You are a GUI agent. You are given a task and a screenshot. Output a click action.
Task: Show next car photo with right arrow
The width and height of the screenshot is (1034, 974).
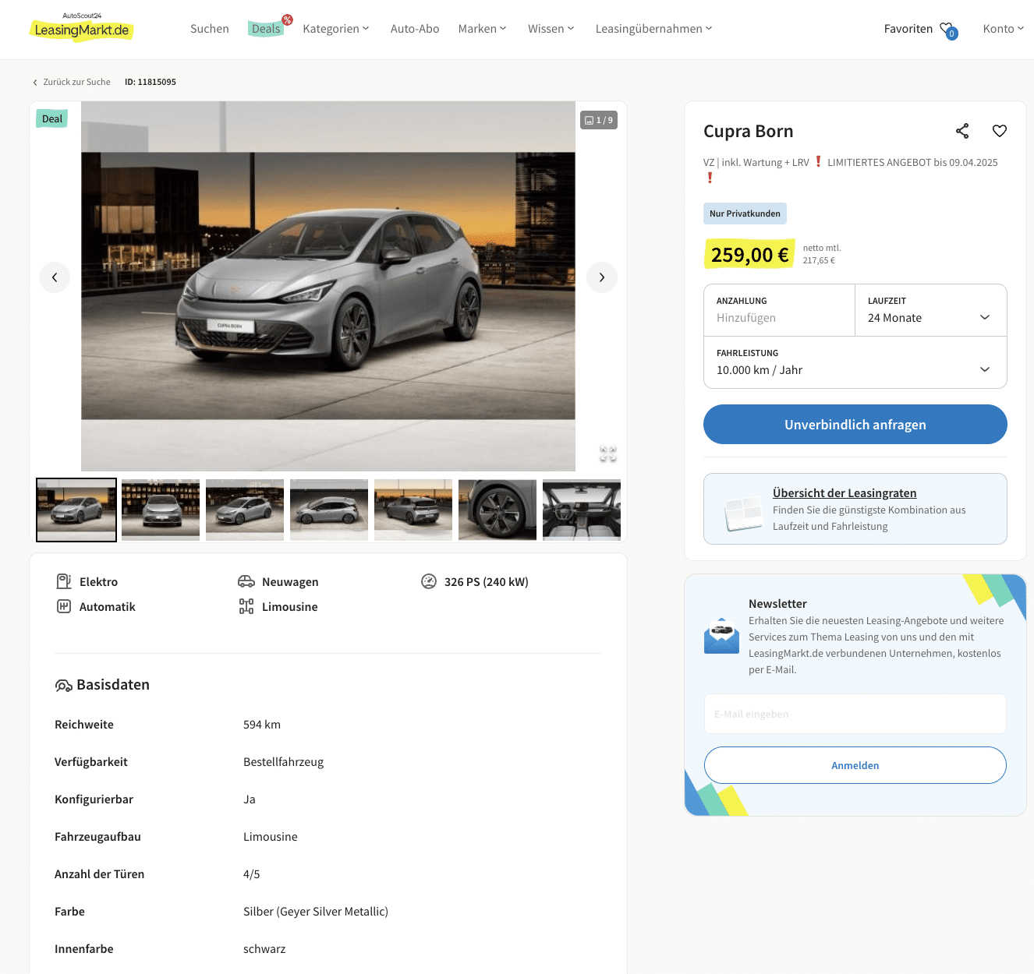tap(602, 277)
